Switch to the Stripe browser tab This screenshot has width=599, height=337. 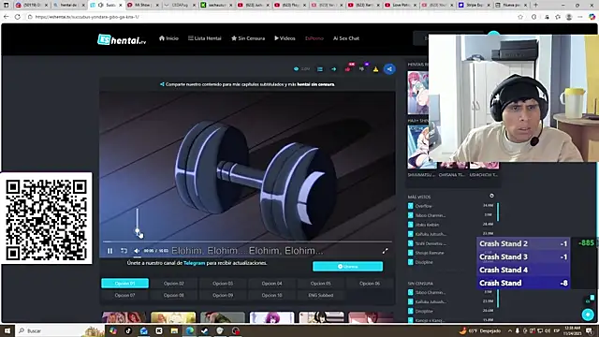click(x=475, y=5)
